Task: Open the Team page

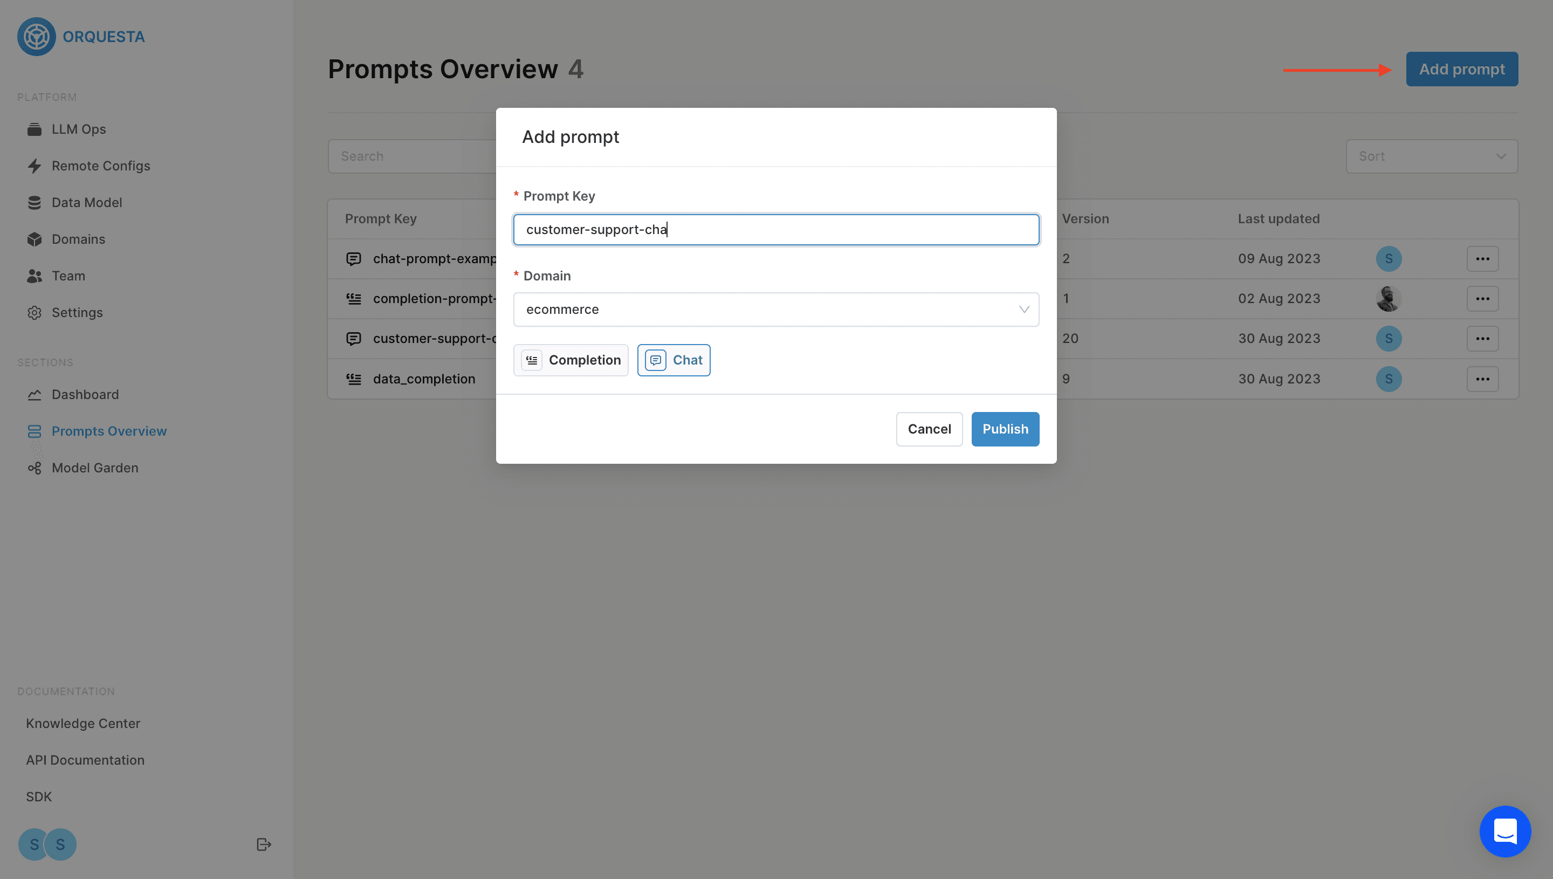Action: coord(68,276)
